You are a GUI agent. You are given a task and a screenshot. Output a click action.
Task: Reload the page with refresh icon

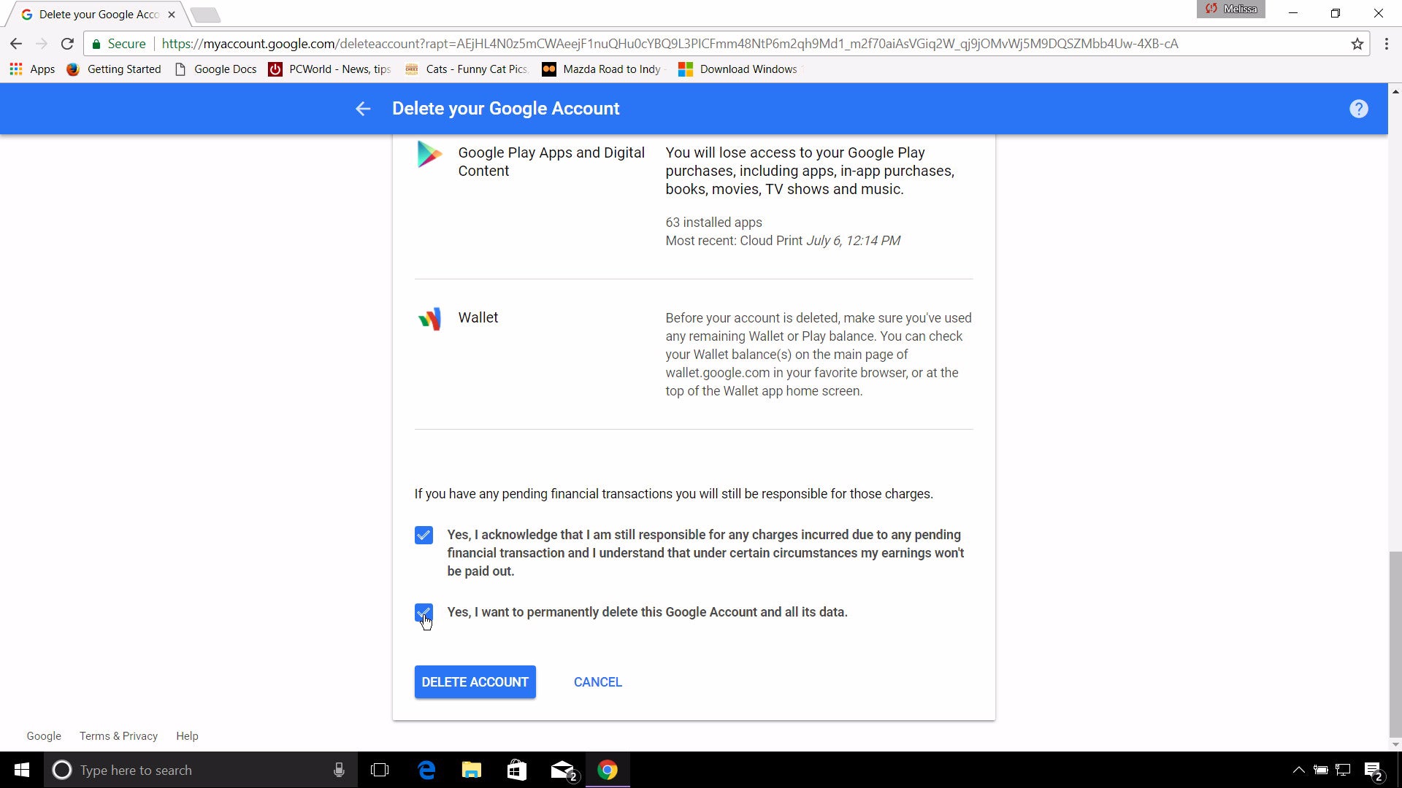coord(67,44)
